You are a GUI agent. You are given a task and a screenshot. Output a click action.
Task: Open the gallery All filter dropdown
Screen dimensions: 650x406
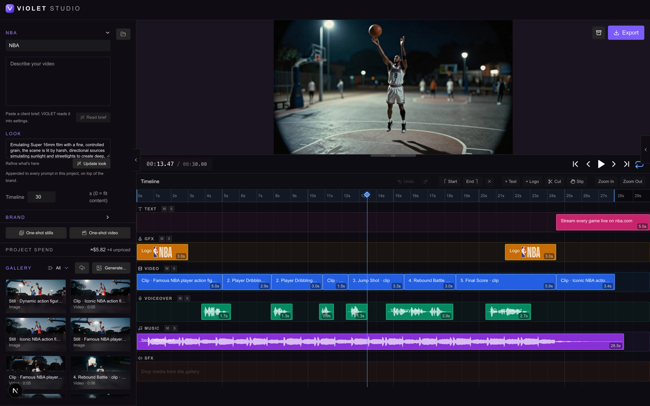[58, 268]
